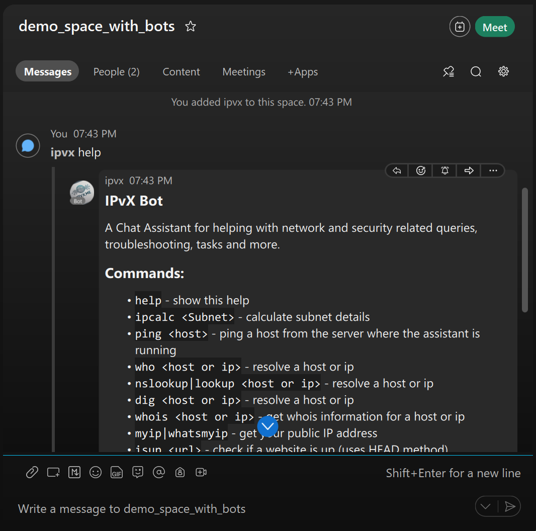Click the paperclip attach file icon
536x531 pixels.
[32, 473]
